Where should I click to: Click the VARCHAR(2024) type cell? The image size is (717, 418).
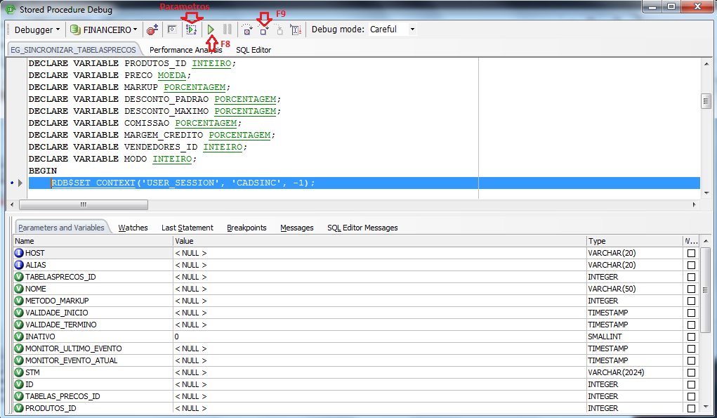(634, 372)
